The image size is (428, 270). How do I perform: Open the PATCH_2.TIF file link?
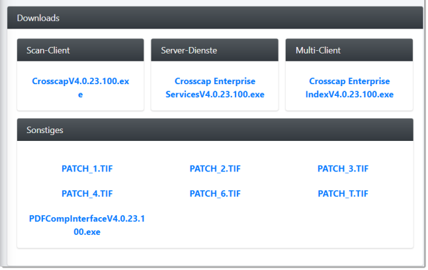[x=215, y=169]
